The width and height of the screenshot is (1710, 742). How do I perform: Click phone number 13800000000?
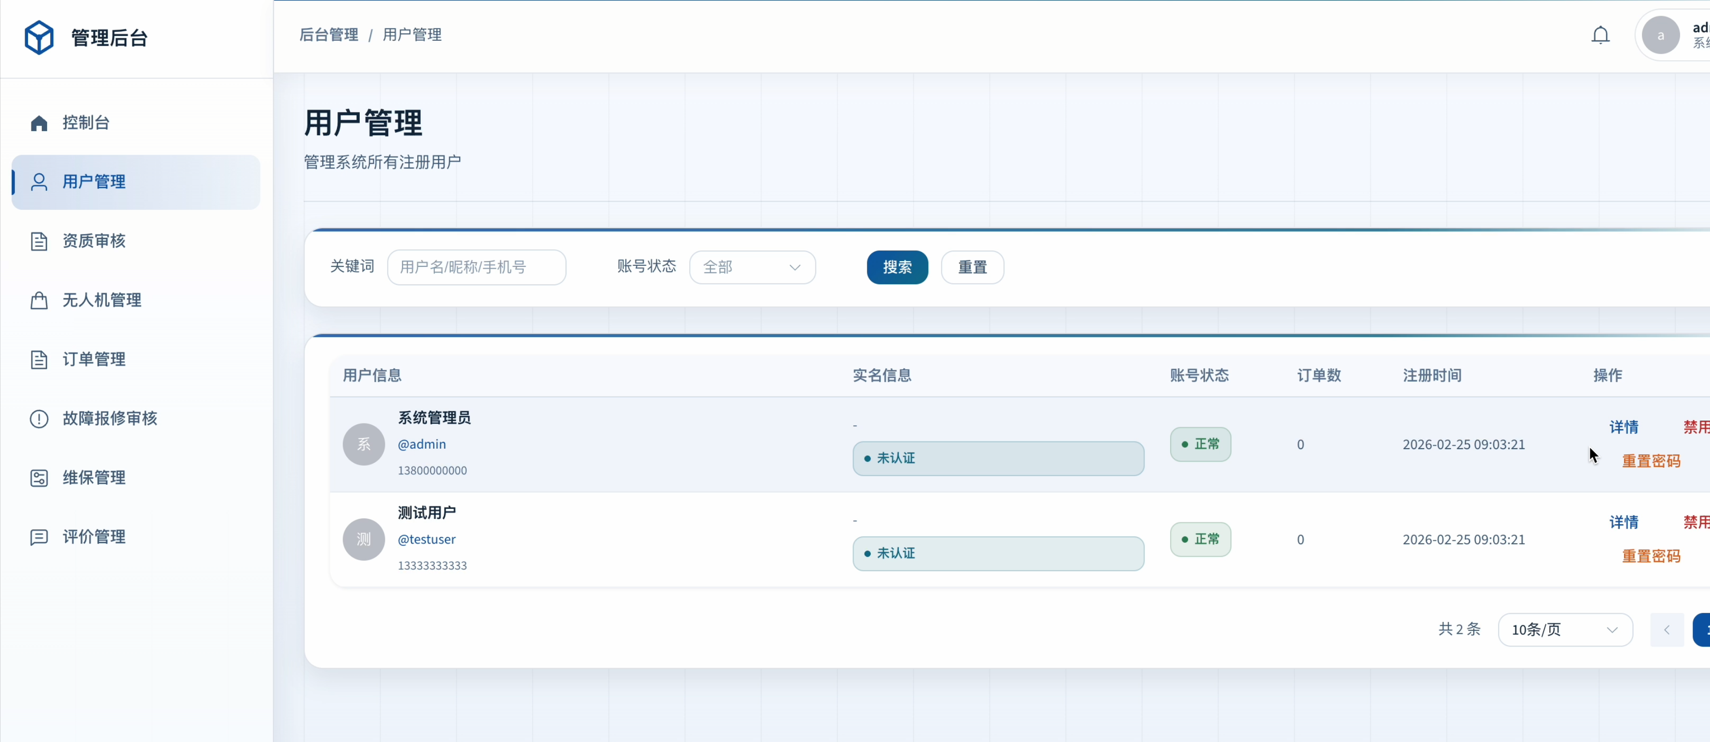point(432,471)
